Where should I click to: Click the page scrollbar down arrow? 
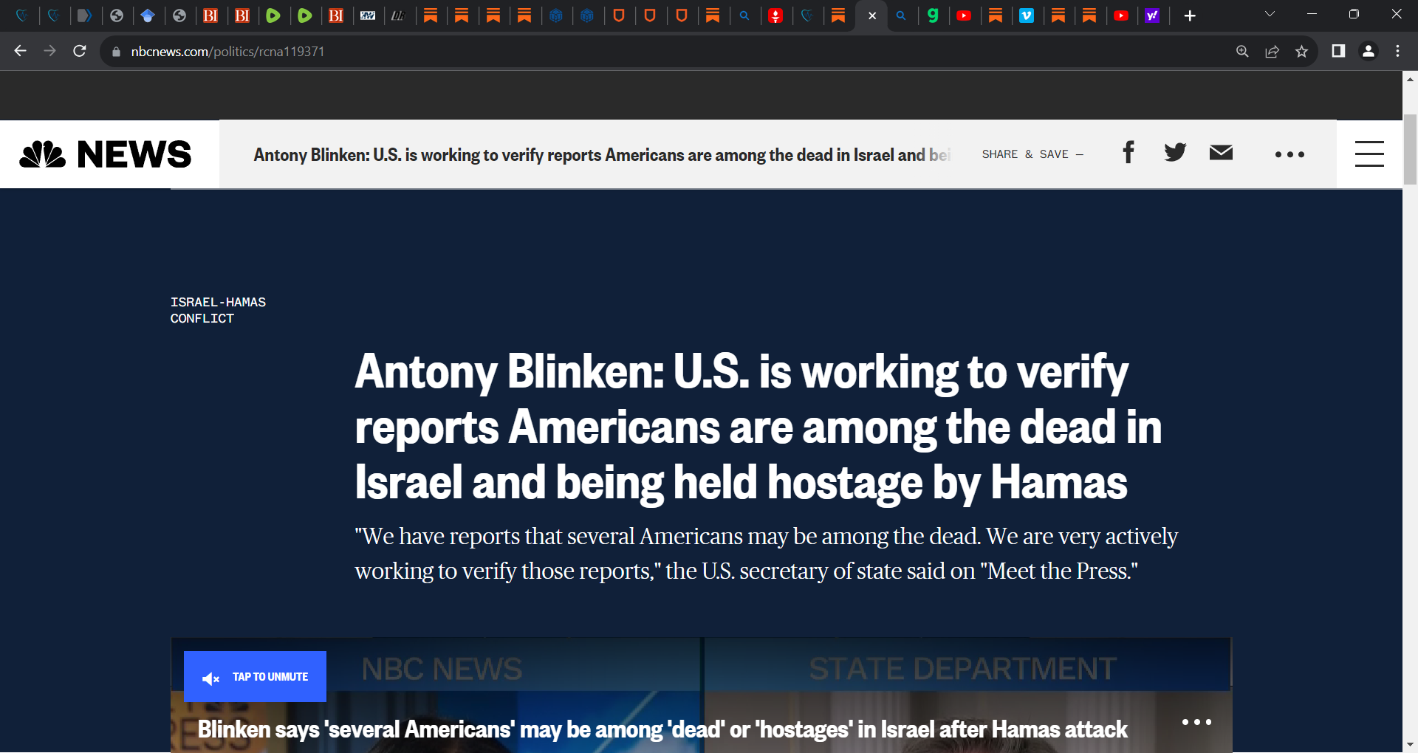click(1410, 745)
